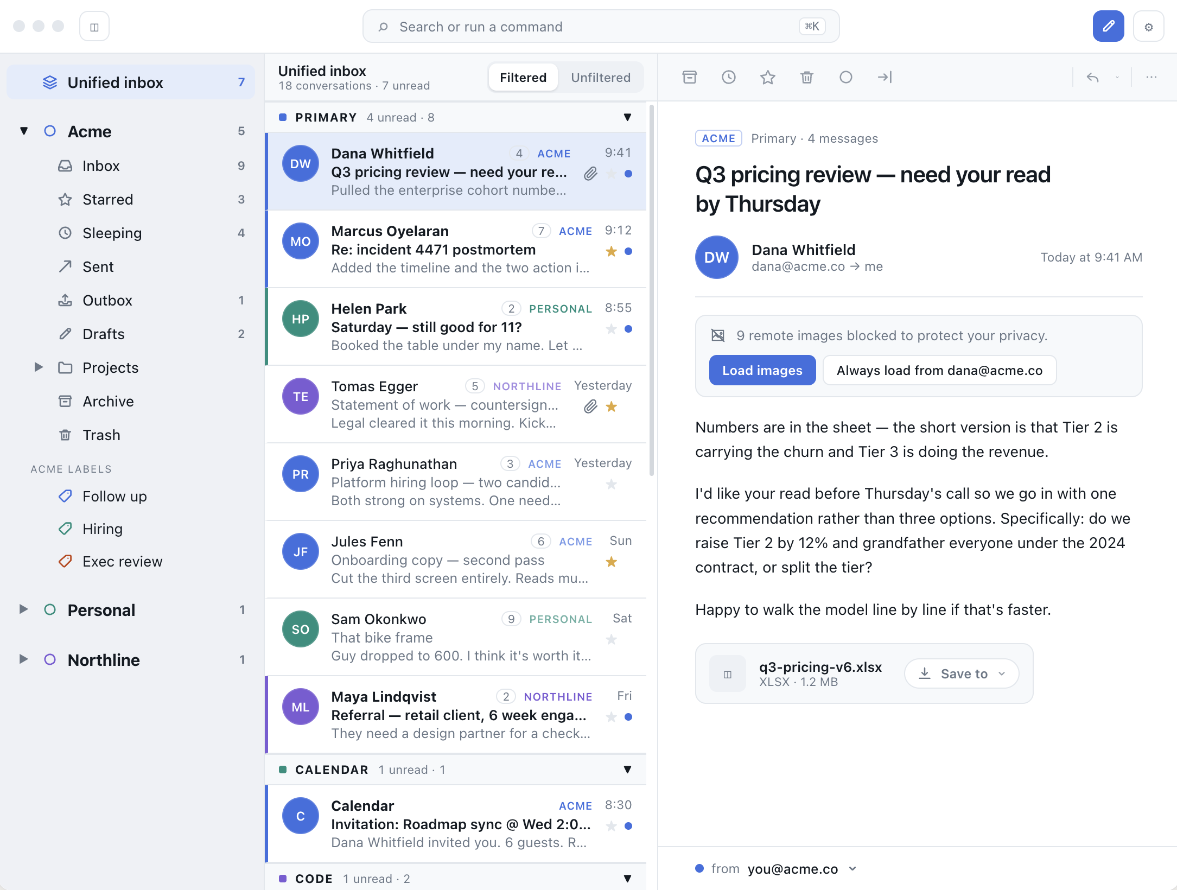Delete conversation with trash toolbar icon
The height and width of the screenshot is (890, 1177).
tap(806, 77)
